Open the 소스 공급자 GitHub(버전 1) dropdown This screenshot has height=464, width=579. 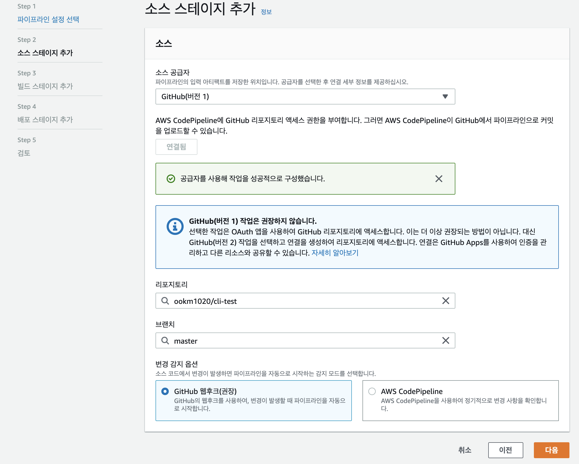click(305, 96)
